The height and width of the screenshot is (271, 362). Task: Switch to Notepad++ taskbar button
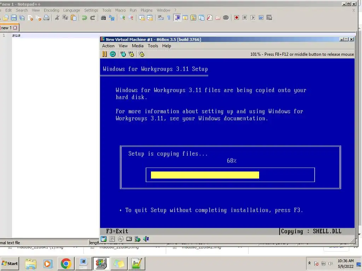[x=137, y=264]
